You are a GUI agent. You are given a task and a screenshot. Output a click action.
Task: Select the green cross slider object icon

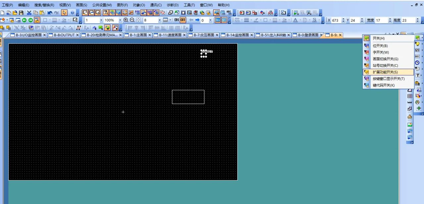click(x=419, y=108)
